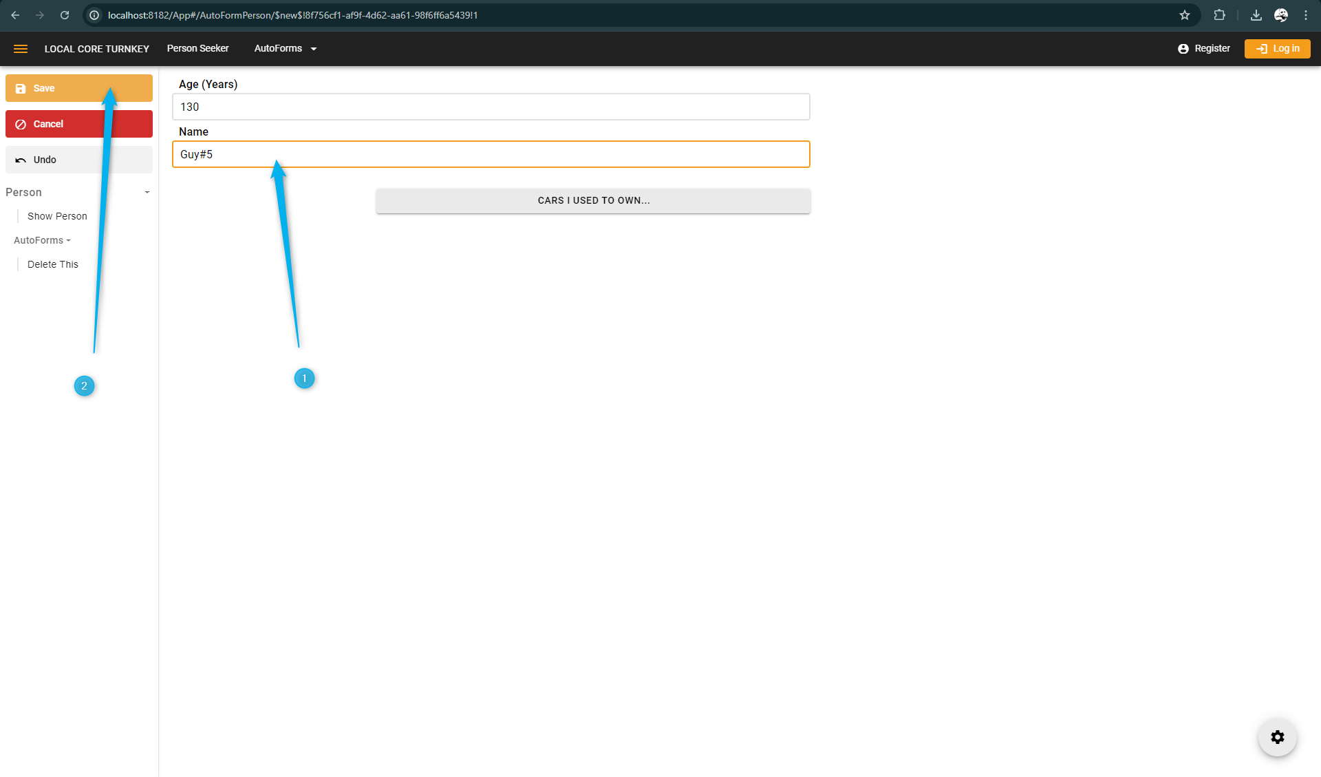Bookmark page with star icon
The width and height of the screenshot is (1321, 777).
point(1185,15)
